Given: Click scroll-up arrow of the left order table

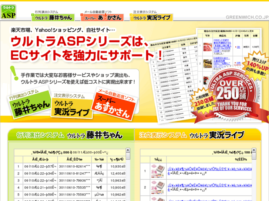Looking at the screenshot, I should click(x=128, y=150).
